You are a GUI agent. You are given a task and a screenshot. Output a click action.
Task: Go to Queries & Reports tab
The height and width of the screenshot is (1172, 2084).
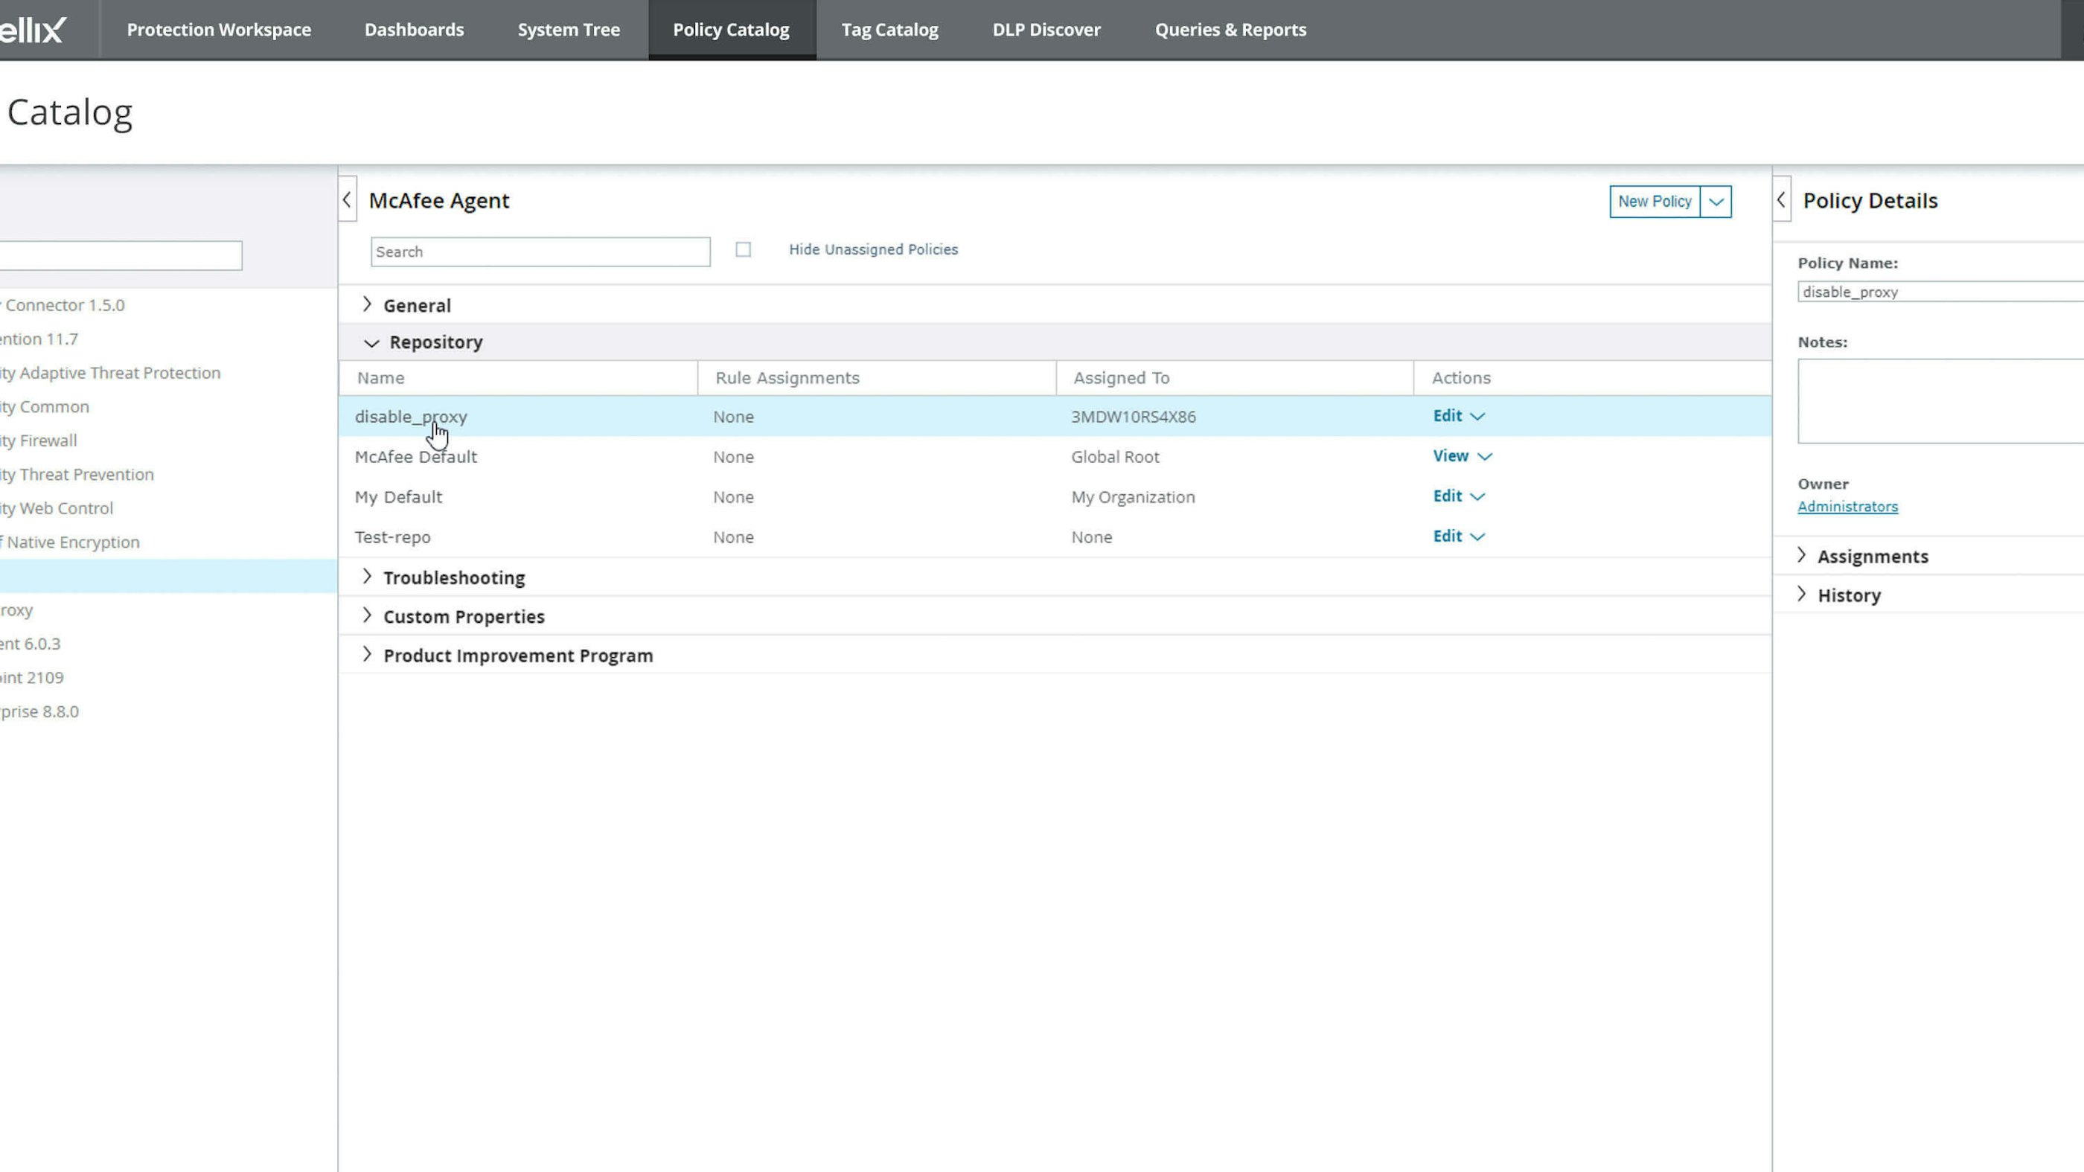point(1230,30)
